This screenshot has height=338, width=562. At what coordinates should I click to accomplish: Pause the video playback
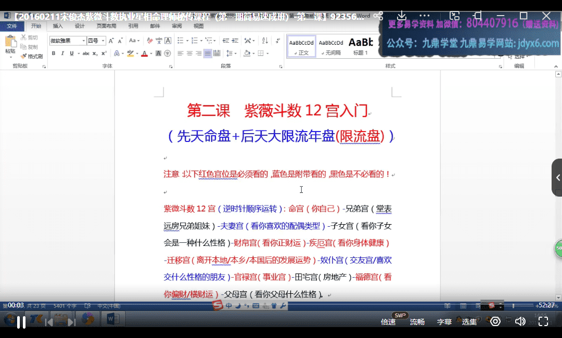coord(21,322)
